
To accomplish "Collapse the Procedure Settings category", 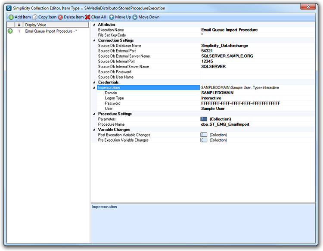I will coord(94,114).
